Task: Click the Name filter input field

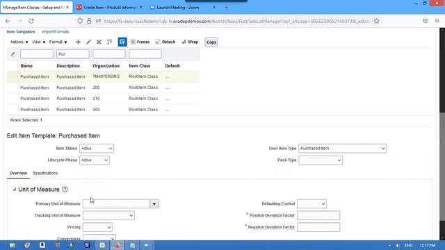Action: pyautogui.click(x=37, y=54)
